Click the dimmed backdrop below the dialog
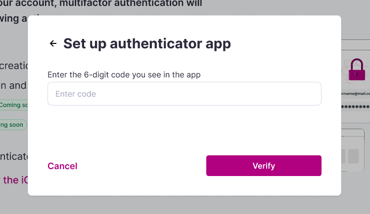 tap(184, 205)
